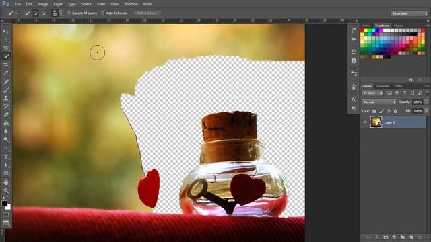Click the Refine Edge button
Image resolution: width=431 pixels, height=242 pixels.
point(147,13)
